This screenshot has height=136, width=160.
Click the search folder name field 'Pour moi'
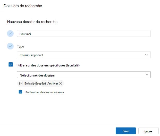pyautogui.click(x=84, y=33)
